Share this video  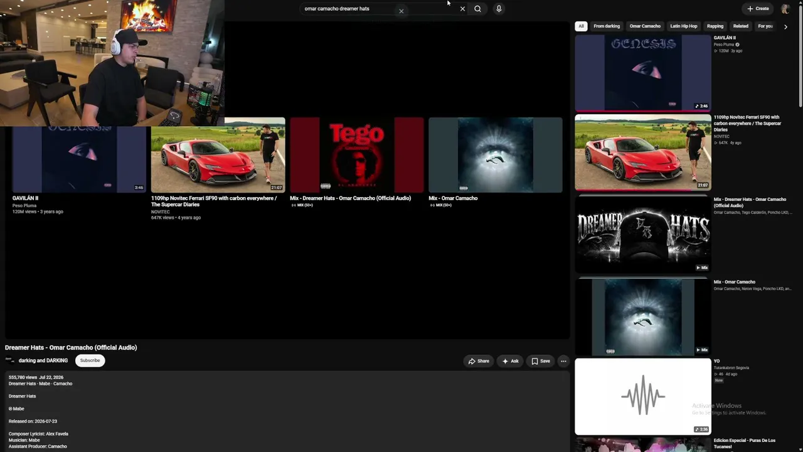479,361
